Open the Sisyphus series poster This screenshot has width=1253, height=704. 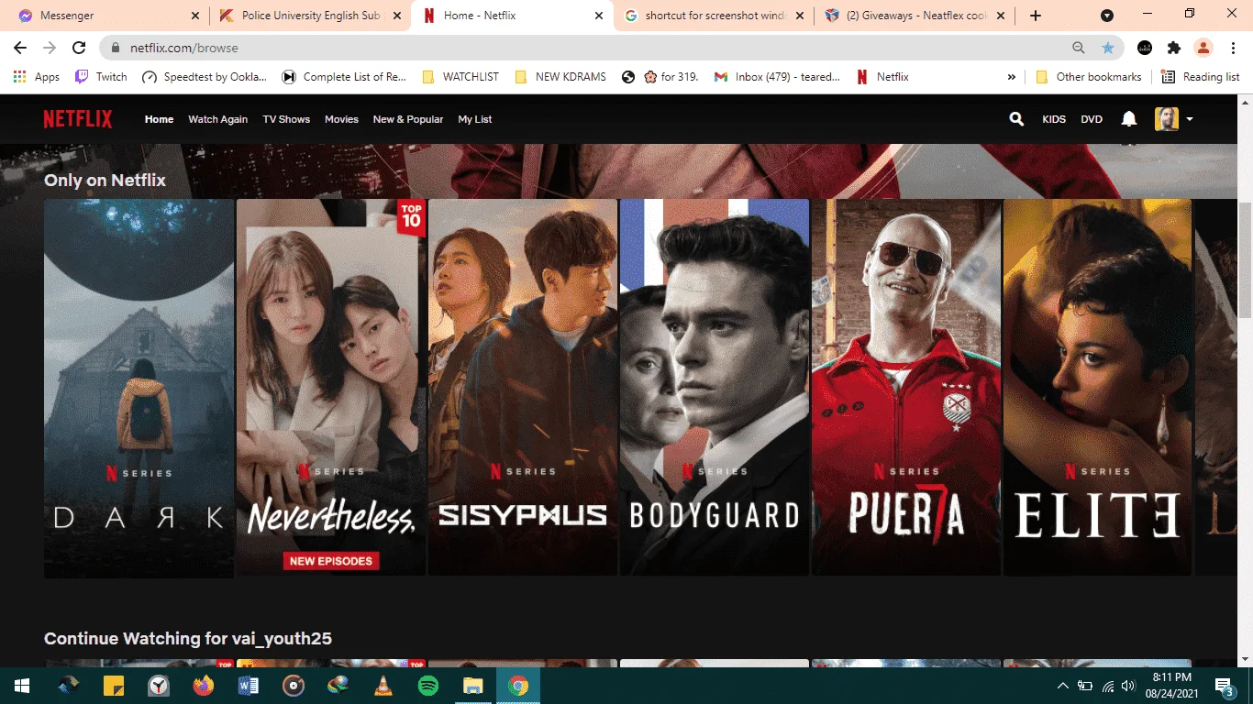tap(523, 388)
